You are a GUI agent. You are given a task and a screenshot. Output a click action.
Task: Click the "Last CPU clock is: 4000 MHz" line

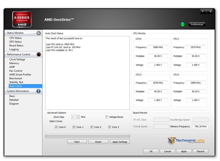tap(60, 44)
